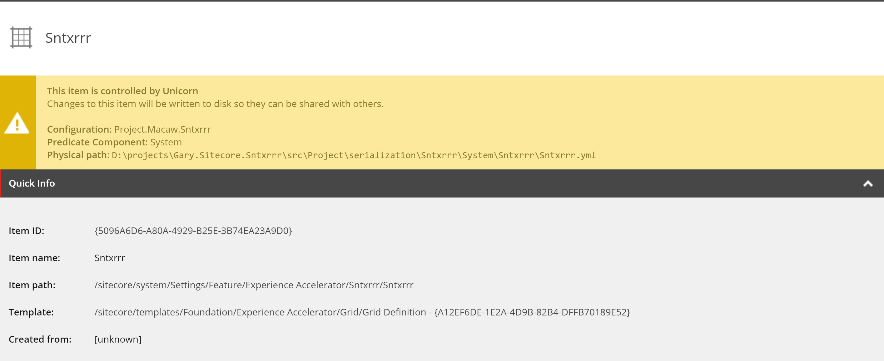
Task: Click the Created from [unknown] value
Action: tap(118, 339)
